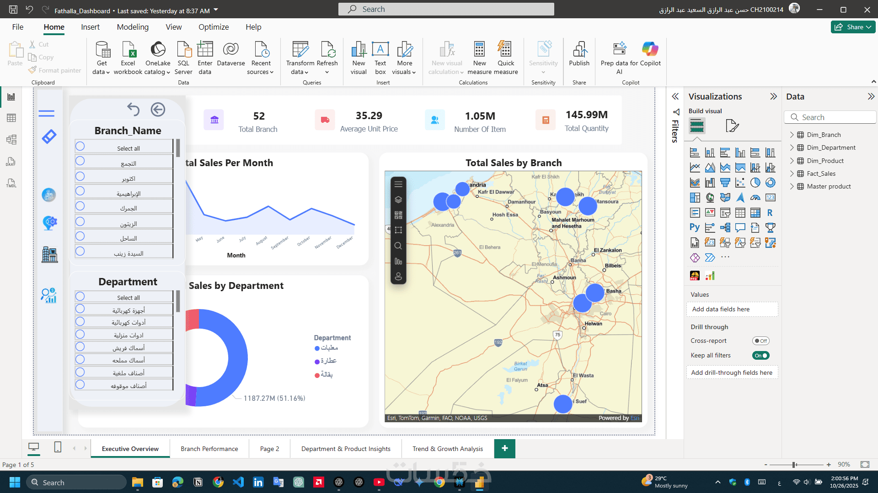Open map layers list tool

coord(398,199)
